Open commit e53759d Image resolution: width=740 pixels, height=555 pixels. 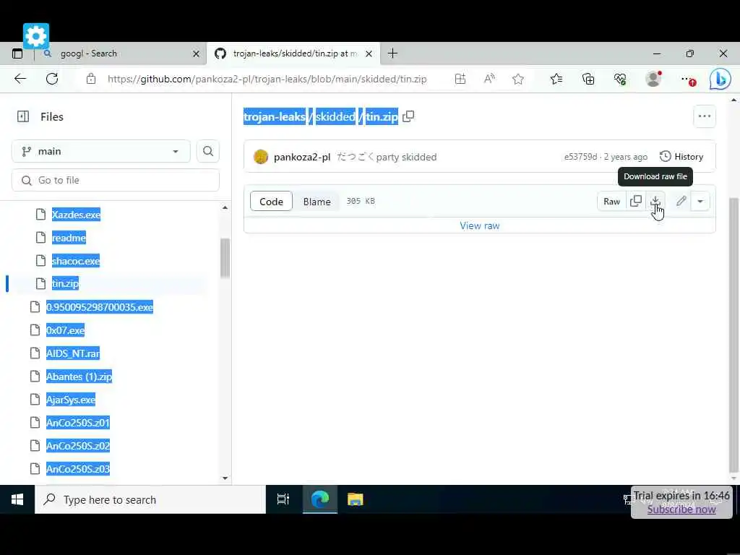pos(580,157)
